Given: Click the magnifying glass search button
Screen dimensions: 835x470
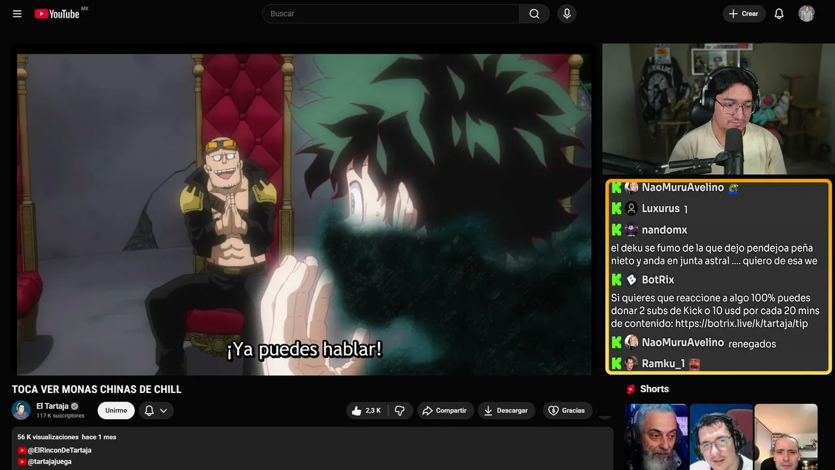Looking at the screenshot, I should click(x=534, y=14).
